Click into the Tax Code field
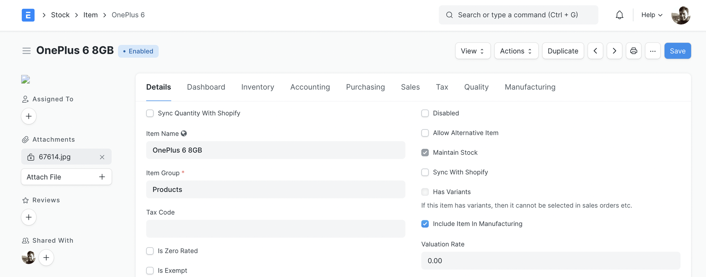 [275, 229]
